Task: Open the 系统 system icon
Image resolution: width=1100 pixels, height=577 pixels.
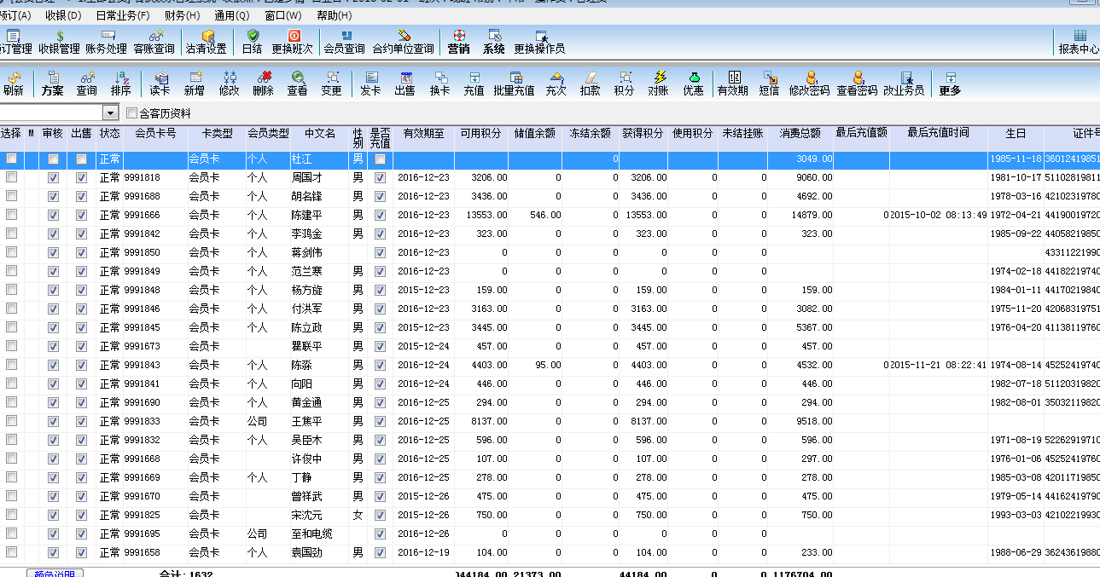Action: [493, 42]
